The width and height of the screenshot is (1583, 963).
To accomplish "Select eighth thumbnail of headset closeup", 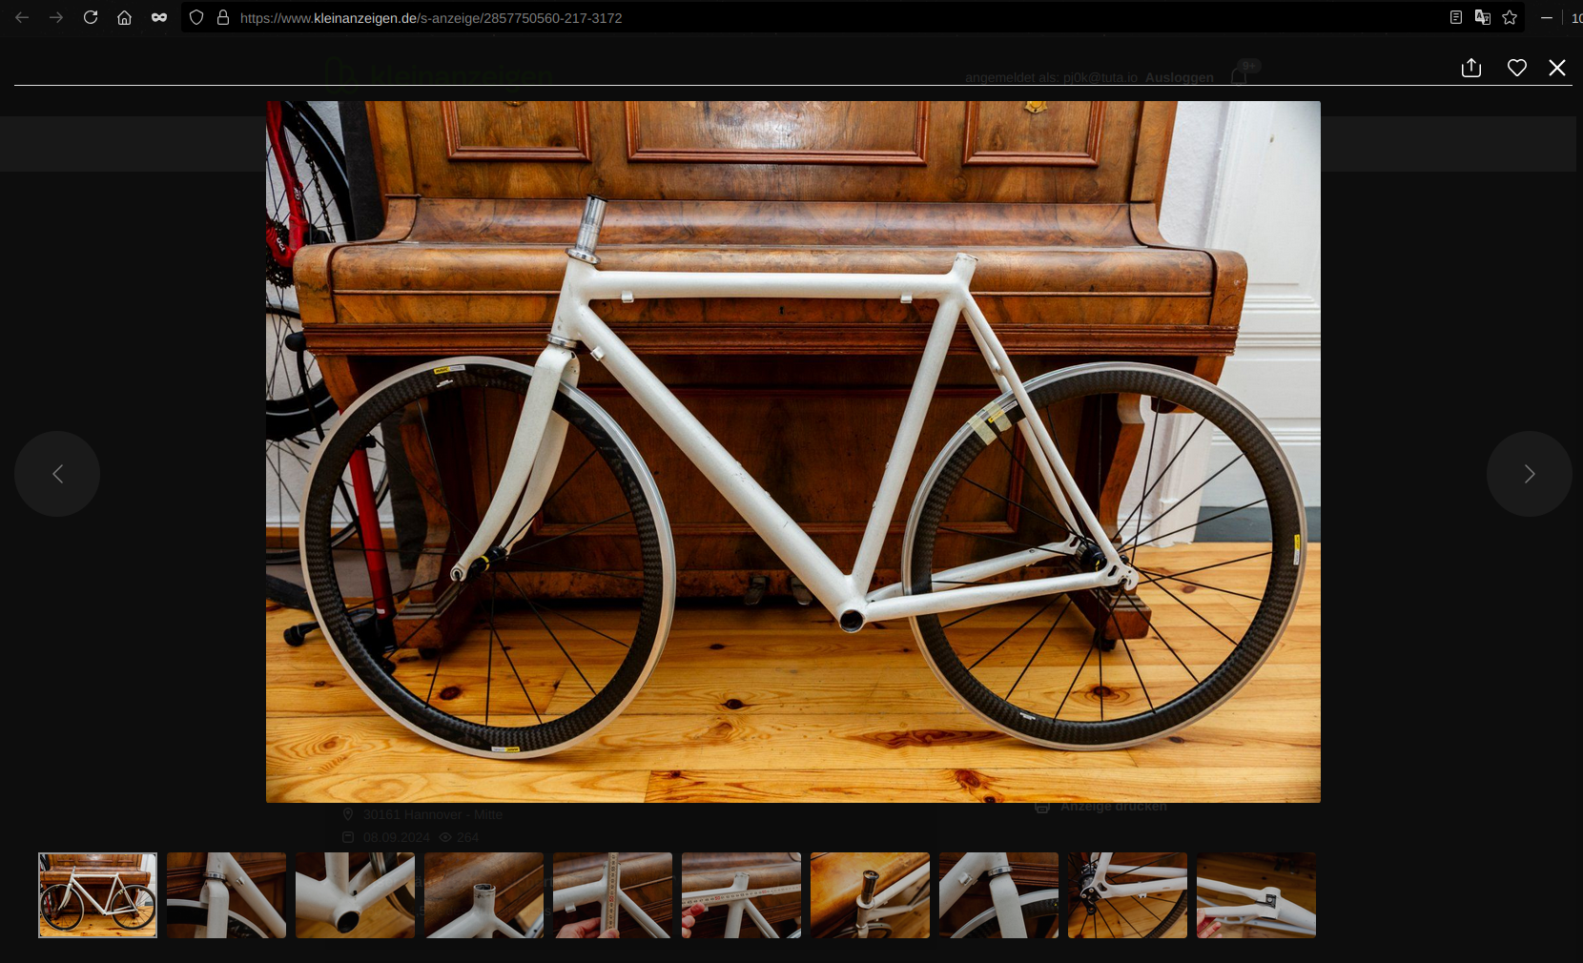I will point(998,895).
